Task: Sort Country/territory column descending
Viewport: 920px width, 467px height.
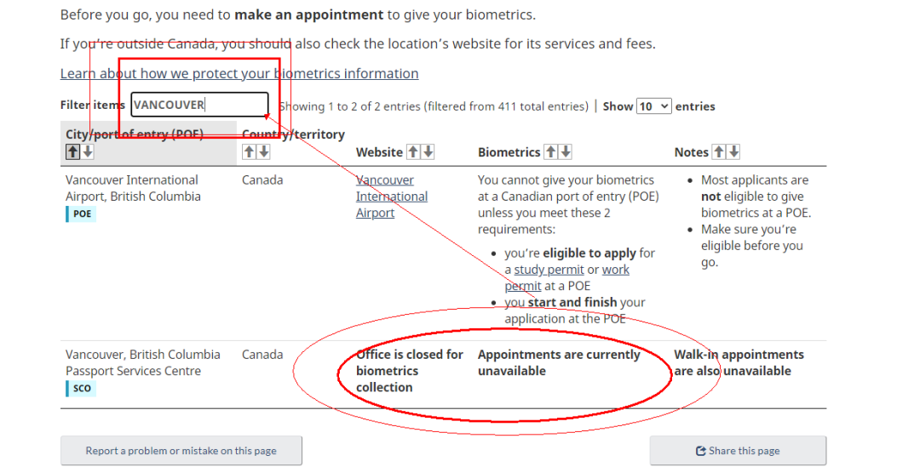Action: tap(264, 151)
